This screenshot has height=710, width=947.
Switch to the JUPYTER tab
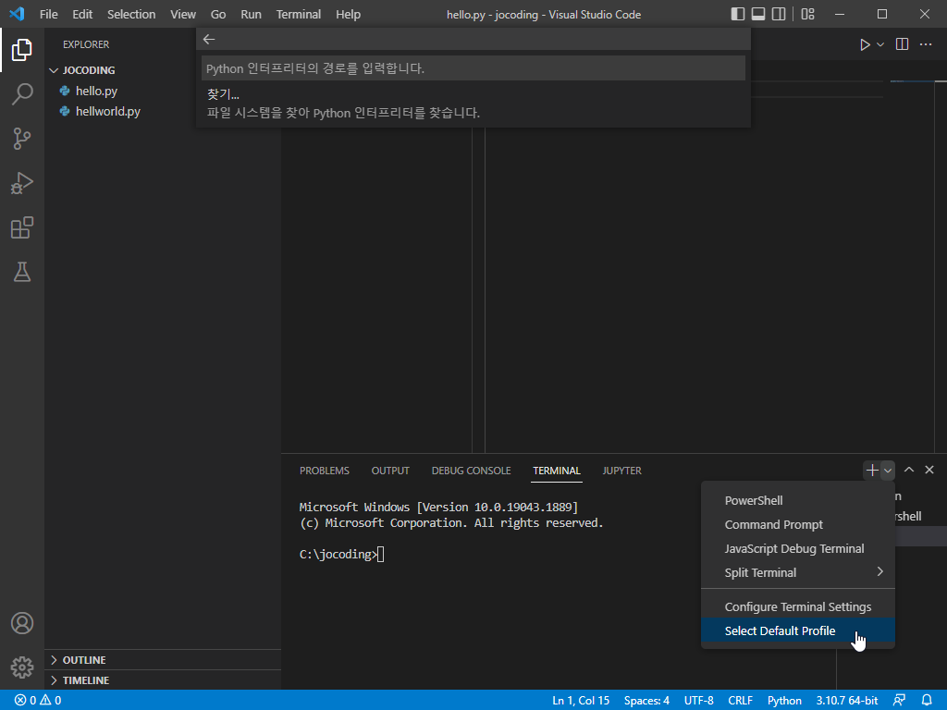(x=622, y=471)
